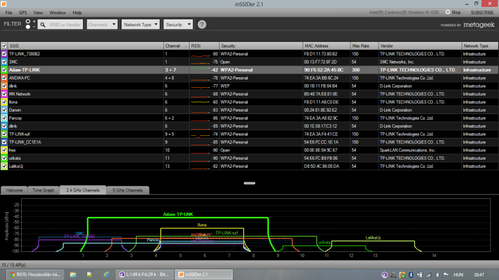
Task: Click the Stop scanning button
Action: [453, 12]
